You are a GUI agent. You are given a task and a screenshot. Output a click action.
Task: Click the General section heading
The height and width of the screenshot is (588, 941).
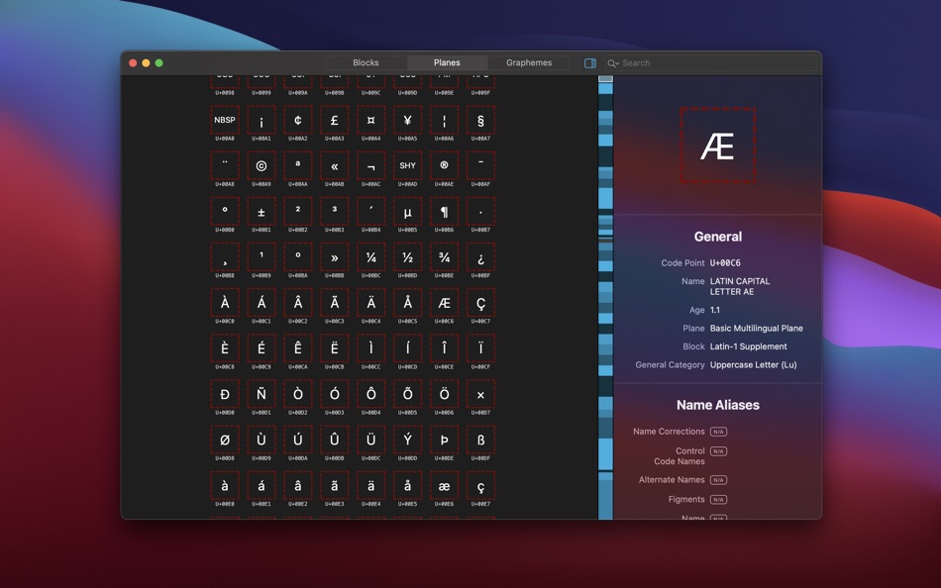coord(718,237)
